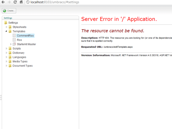Reload the page with the refresh icon
The image size is (172, 129).
[x=15, y=2]
